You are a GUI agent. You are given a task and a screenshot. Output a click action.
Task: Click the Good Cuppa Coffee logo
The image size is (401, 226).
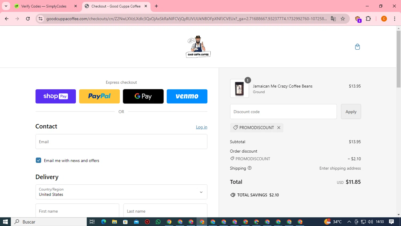[x=198, y=47]
